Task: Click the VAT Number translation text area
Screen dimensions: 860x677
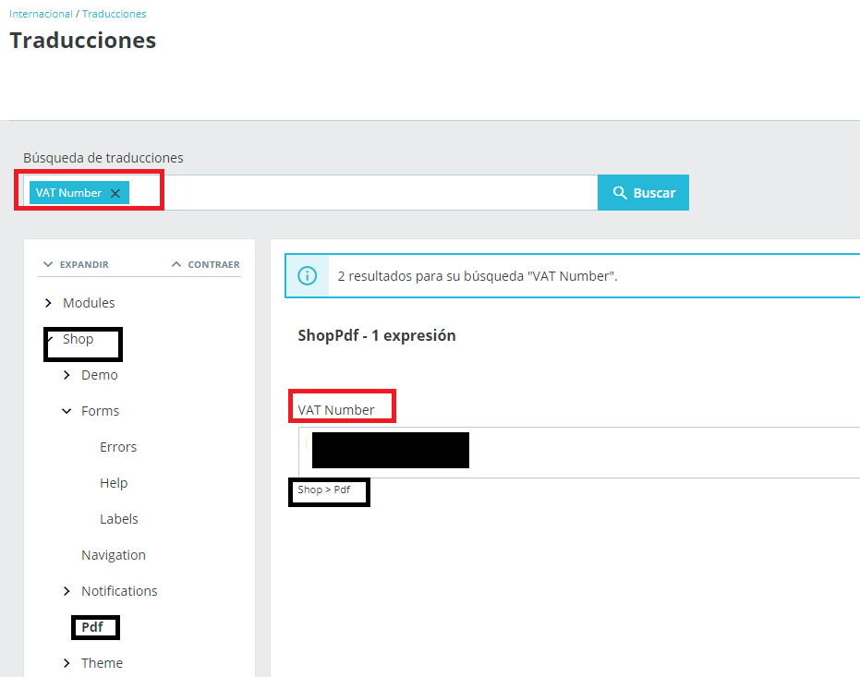Action: pyautogui.click(x=579, y=453)
